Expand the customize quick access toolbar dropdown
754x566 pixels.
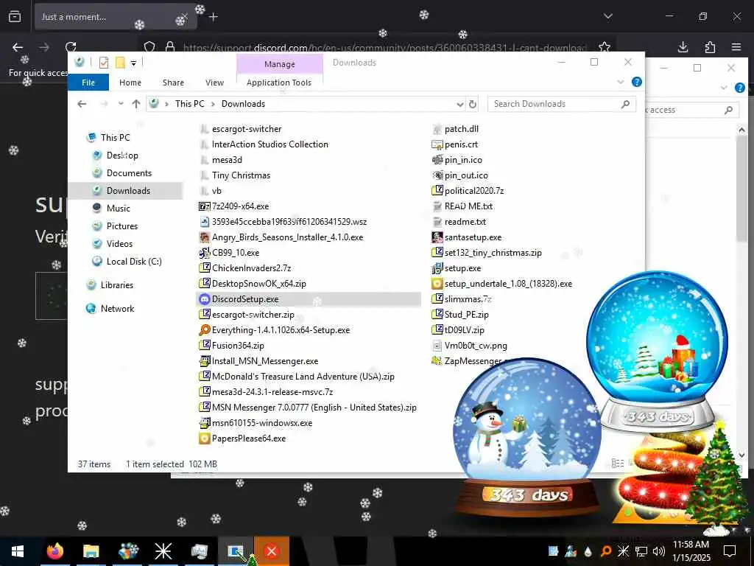[134, 63]
